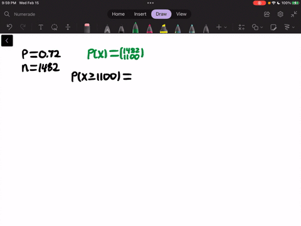The image size is (301, 226).
Task: Open the Ink to Math tool
Action: coord(241,27)
